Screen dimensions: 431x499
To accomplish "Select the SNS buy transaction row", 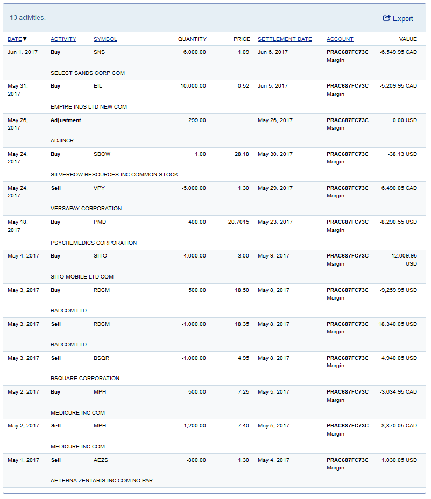I will tap(215, 62).
